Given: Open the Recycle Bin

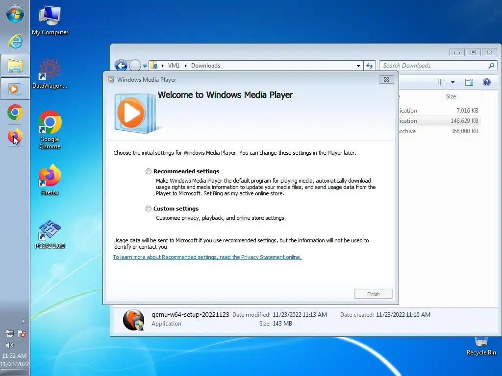Looking at the screenshot, I should (x=481, y=347).
